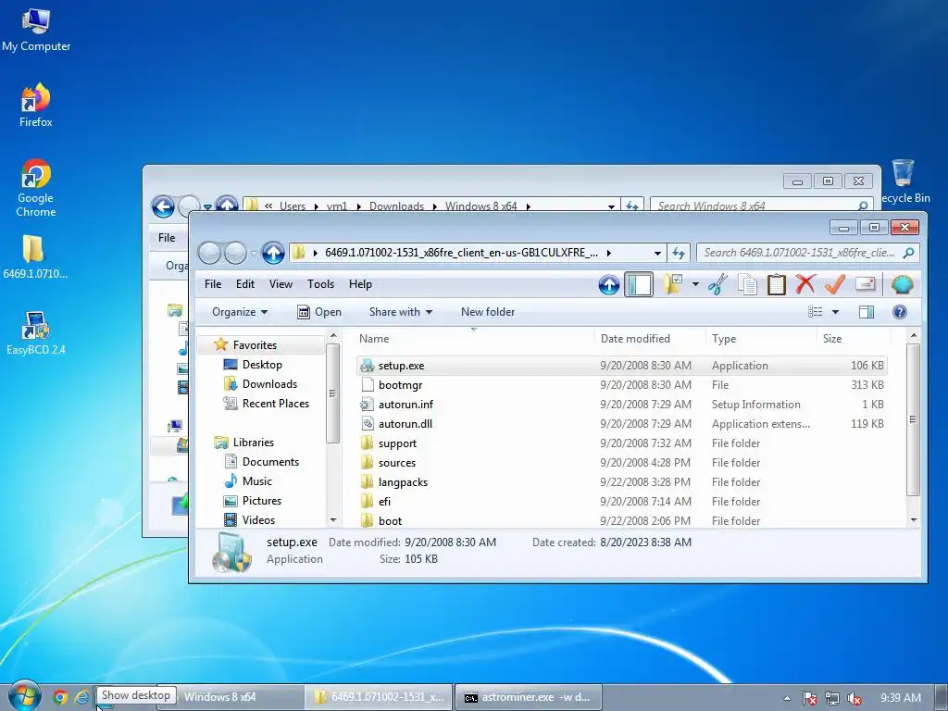This screenshot has height=711, width=948.
Task: Toggle the preview pane button
Action: click(867, 312)
